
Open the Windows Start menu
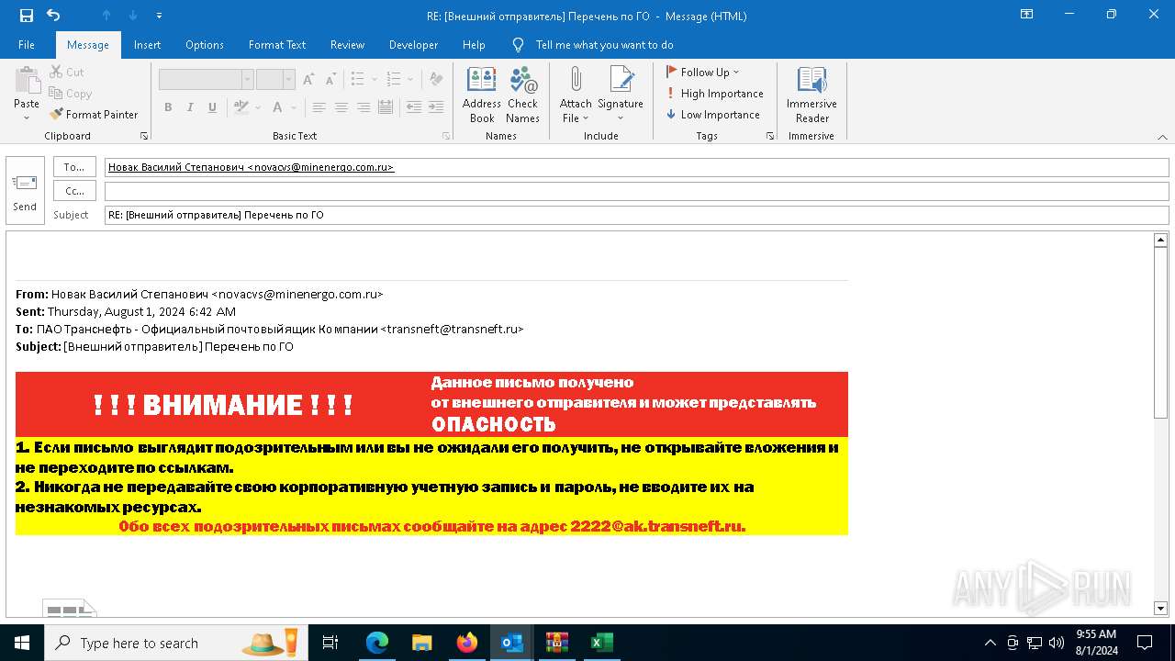click(21, 643)
